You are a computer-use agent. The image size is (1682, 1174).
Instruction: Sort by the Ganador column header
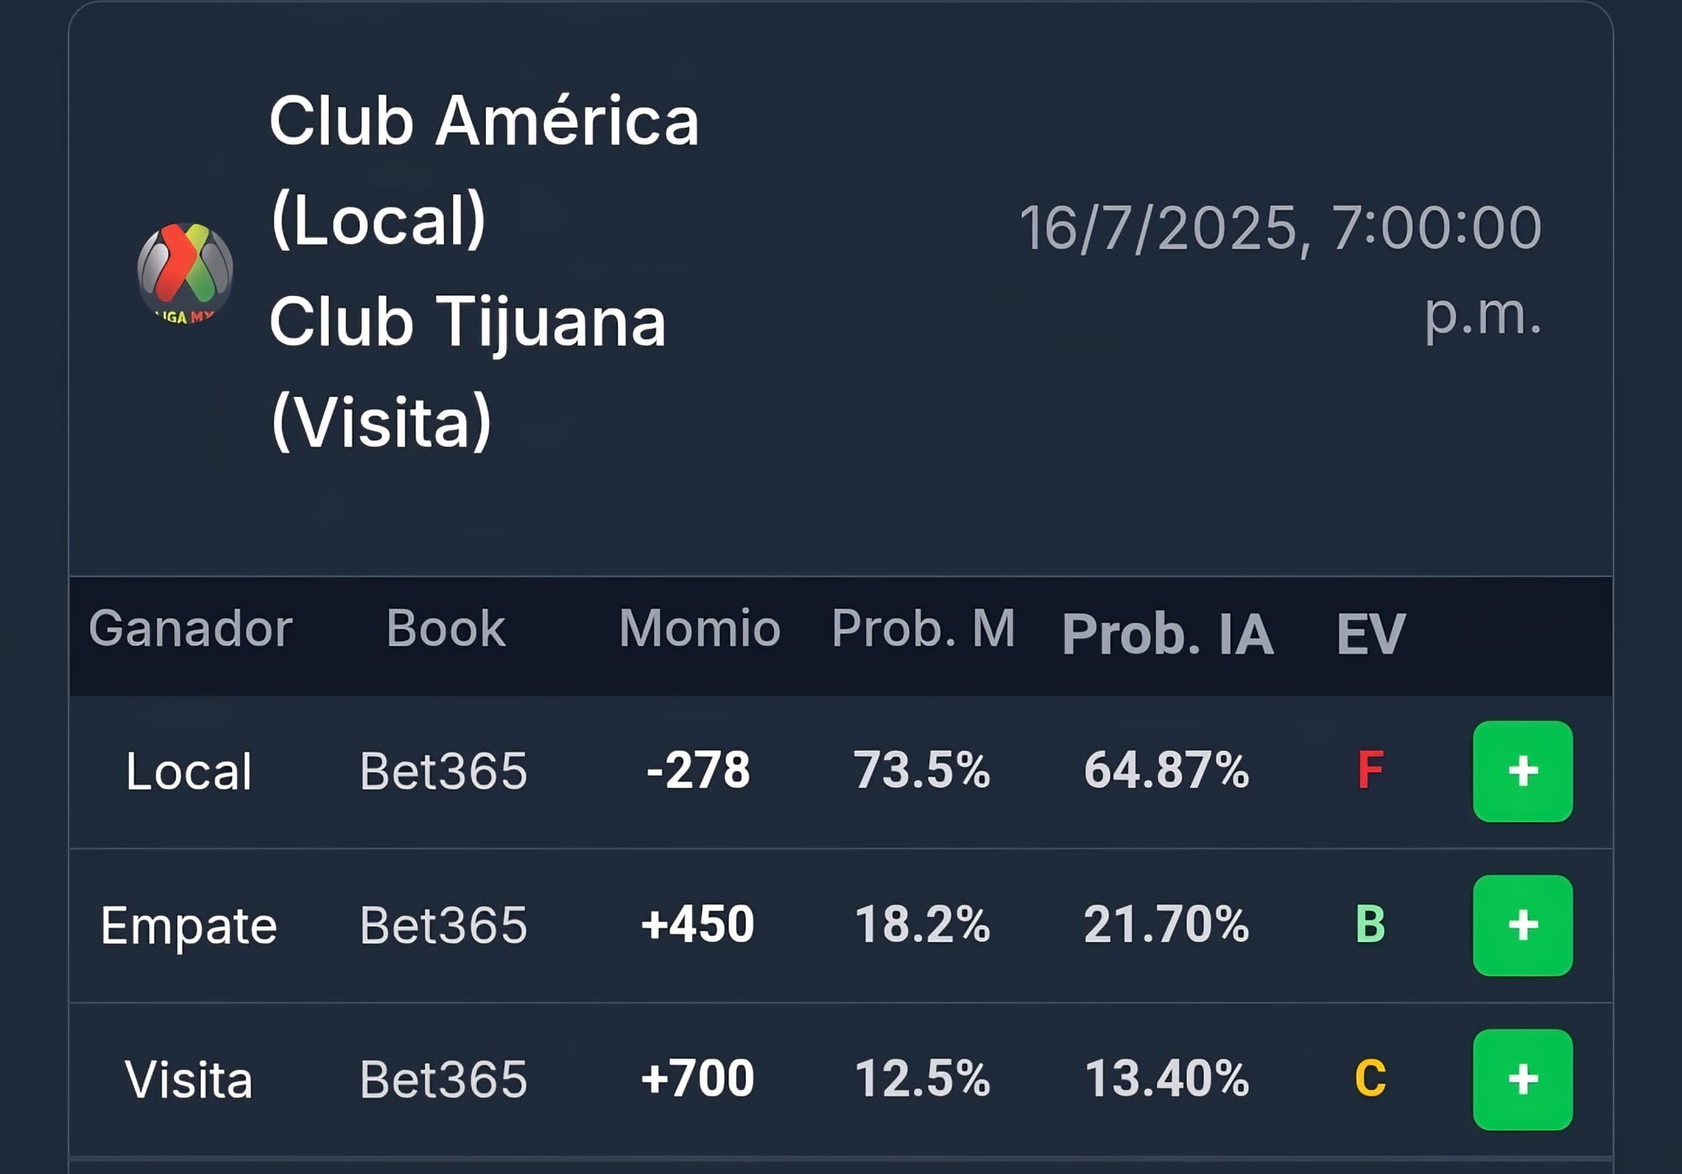(191, 628)
